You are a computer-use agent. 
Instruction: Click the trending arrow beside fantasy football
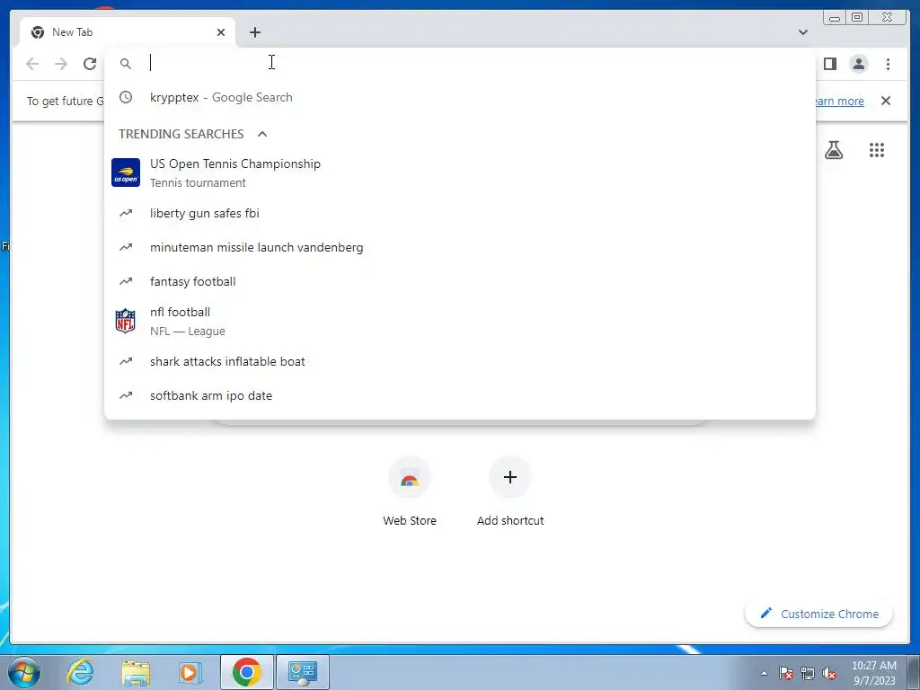pos(126,281)
